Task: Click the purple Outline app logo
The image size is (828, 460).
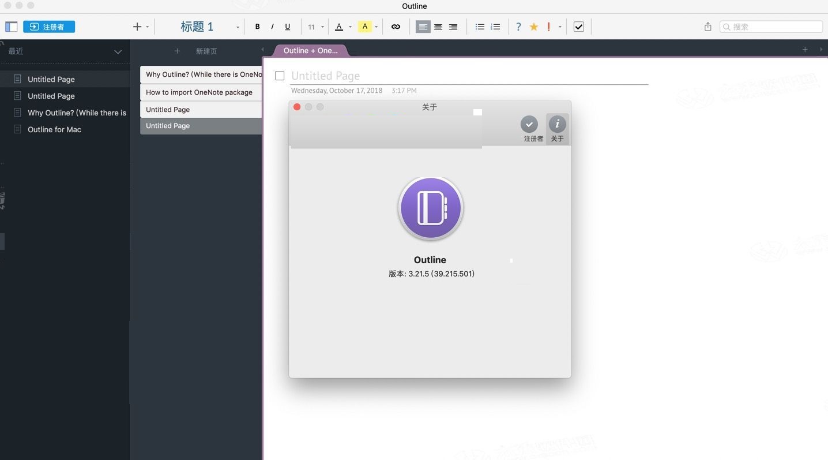Action: 430,208
